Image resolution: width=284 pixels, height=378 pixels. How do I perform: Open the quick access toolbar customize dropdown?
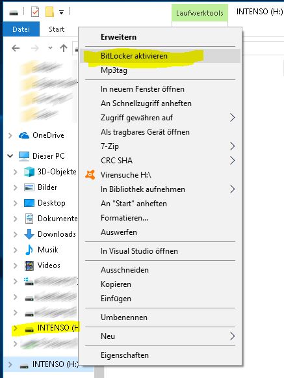point(62,12)
